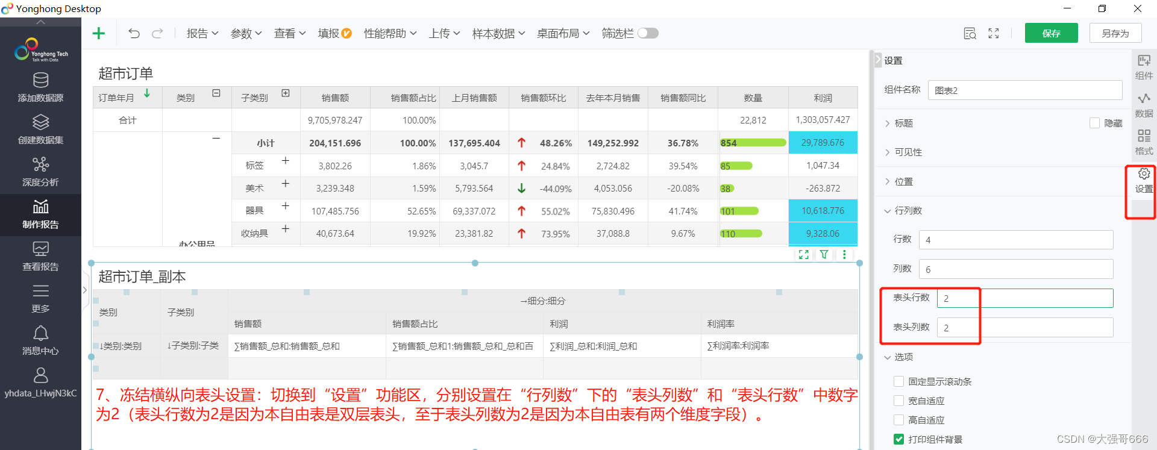Open the 报告 menu
The width and height of the screenshot is (1157, 450).
(x=202, y=33)
